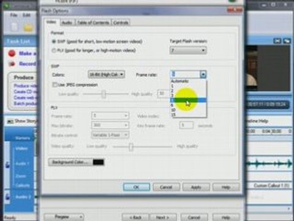Click the new project toolbar icon
Viewport: 294px width, 221px height.
coord(14,27)
